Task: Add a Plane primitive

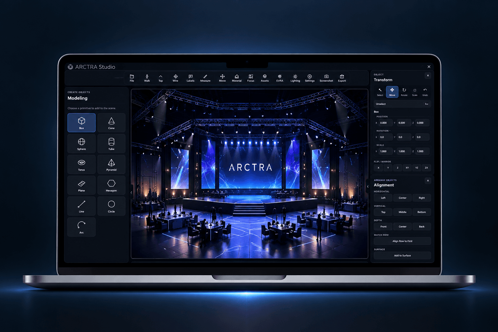Action: pos(81,185)
